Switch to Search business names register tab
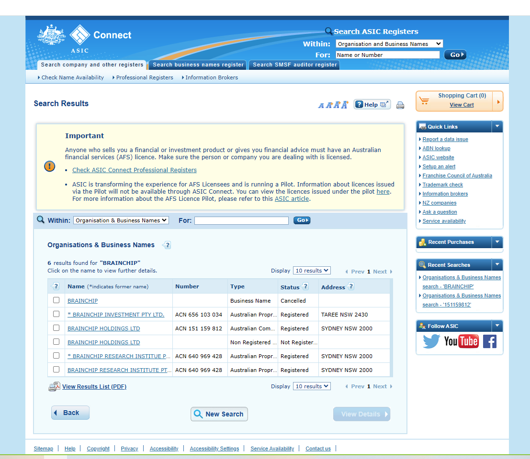530x459 pixels. (x=198, y=65)
